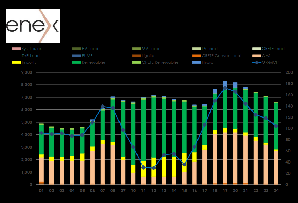Click the Lignite legend swatch
This screenshot has width=298, height=203.
[x=136, y=56]
